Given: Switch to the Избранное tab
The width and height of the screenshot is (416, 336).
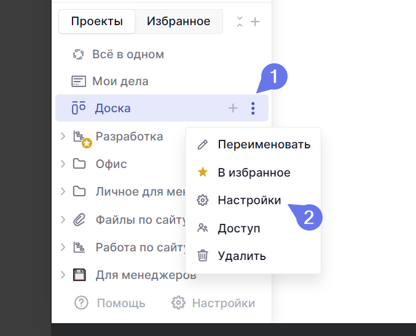Looking at the screenshot, I should [178, 21].
